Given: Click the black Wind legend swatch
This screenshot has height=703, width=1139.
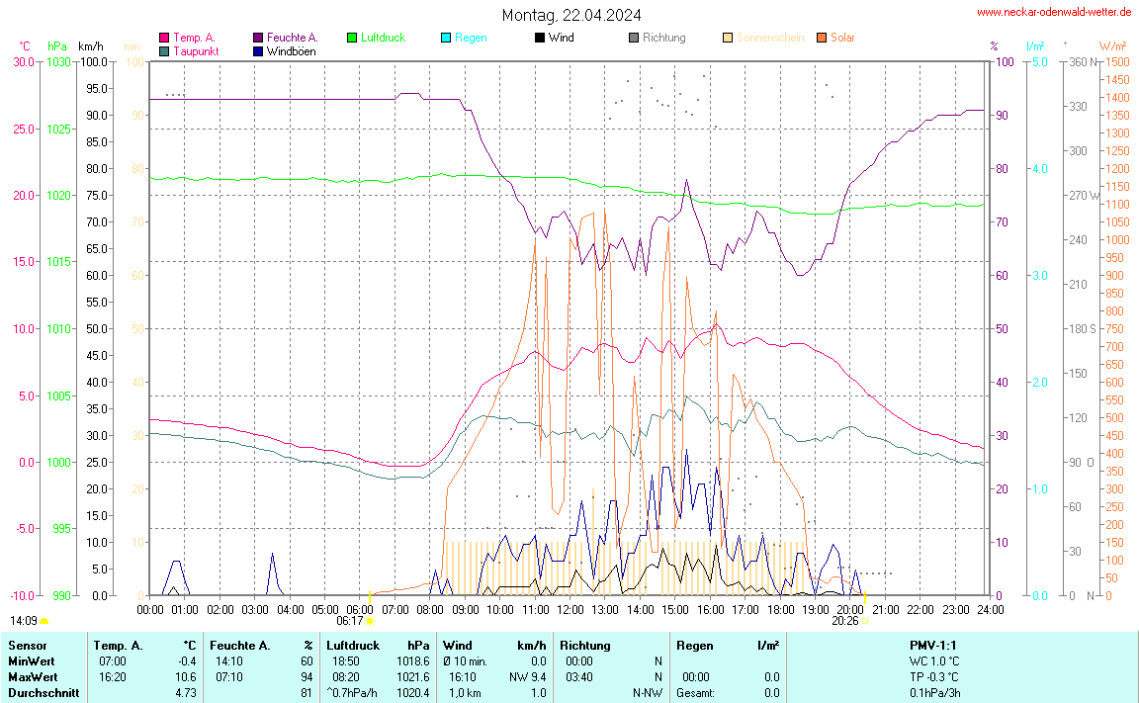Looking at the screenshot, I should (x=540, y=38).
